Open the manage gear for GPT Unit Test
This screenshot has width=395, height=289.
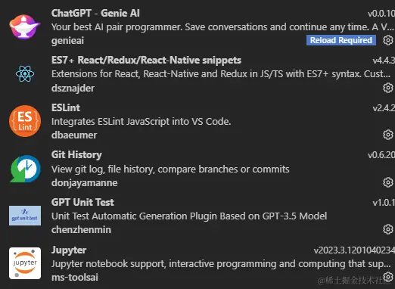pyautogui.click(x=388, y=229)
